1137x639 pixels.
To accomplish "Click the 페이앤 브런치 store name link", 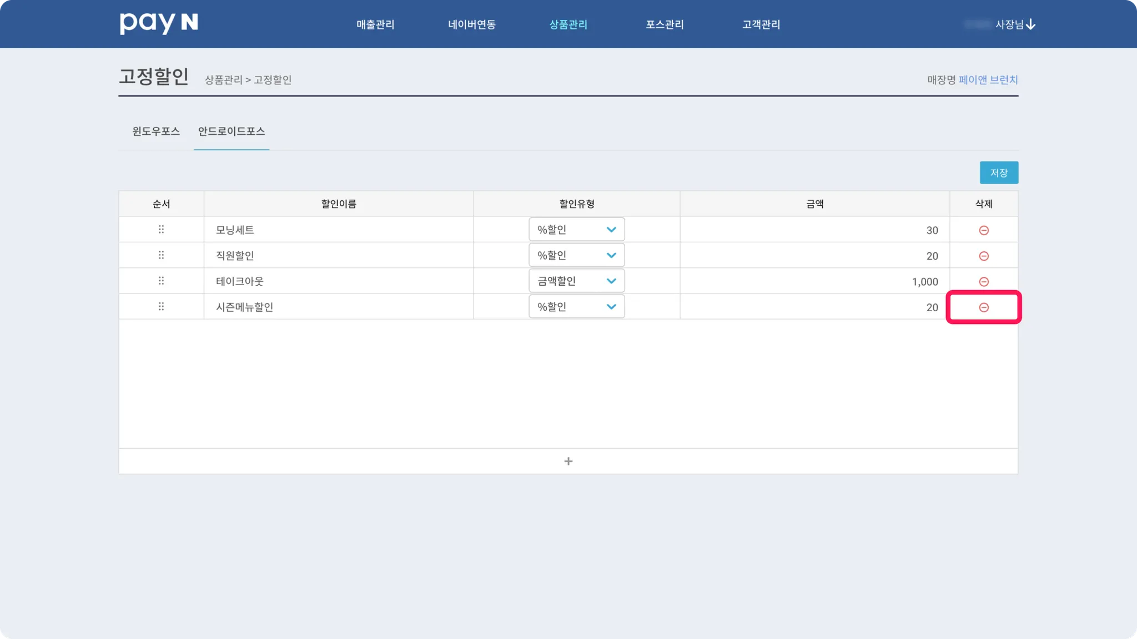I will click(988, 80).
